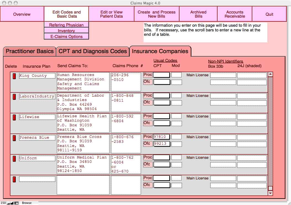Choose Inventory submenu item
The image size is (291, 205).
(x=66, y=31)
